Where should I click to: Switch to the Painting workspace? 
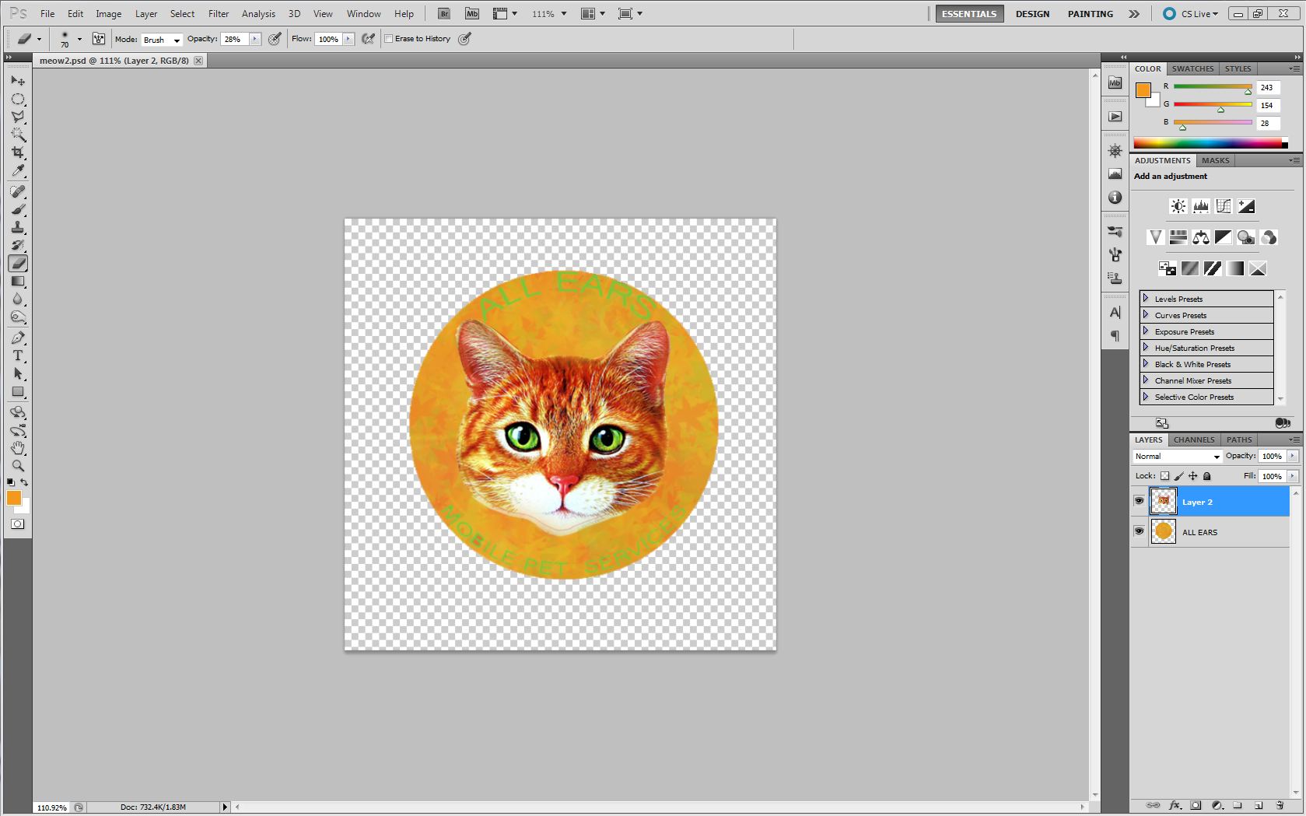(x=1090, y=14)
